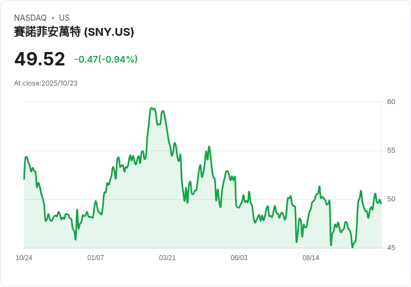Click the NASDAQ exchange label
The image size is (411, 287).
tap(30, 18)
